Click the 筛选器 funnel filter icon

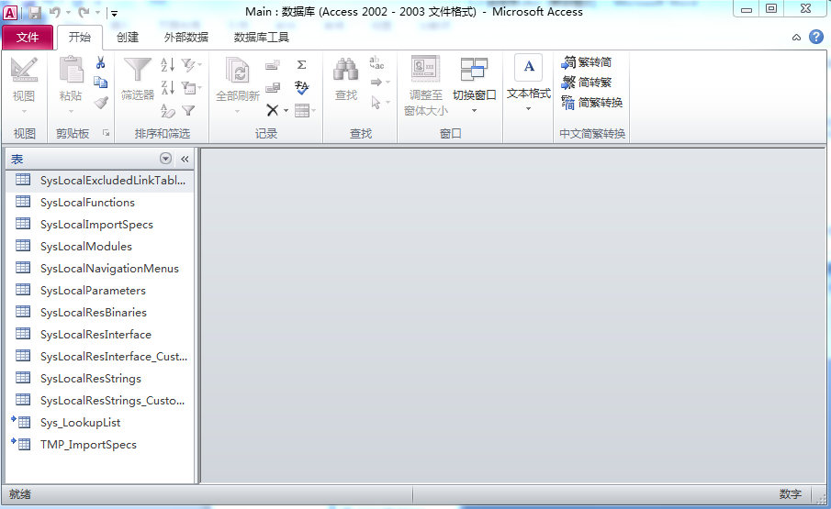[x=137, y=71]
